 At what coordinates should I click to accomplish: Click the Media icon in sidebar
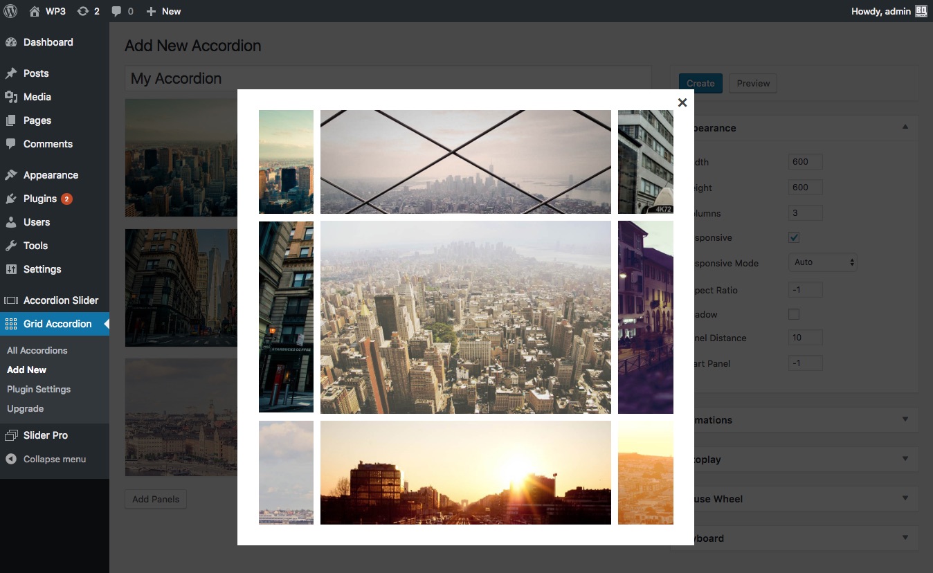(x=10, y=97)
